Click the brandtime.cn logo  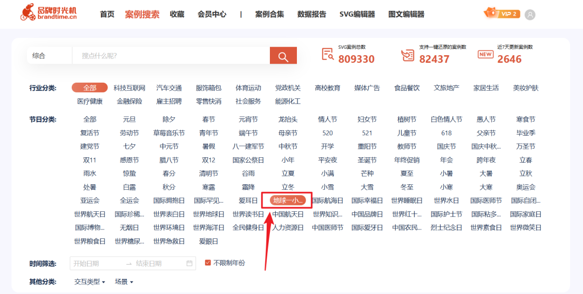(49, 12)
